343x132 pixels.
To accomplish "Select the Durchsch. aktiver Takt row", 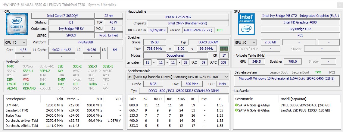I will click(63, 121).
